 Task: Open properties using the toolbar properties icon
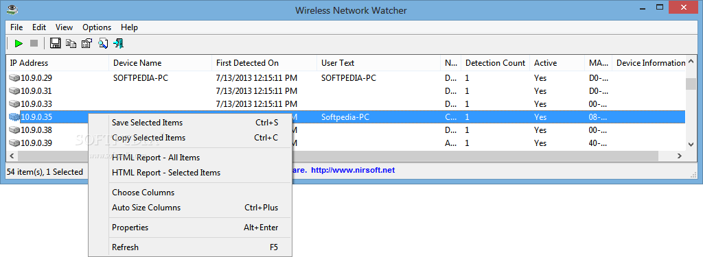tap(87, 43)
